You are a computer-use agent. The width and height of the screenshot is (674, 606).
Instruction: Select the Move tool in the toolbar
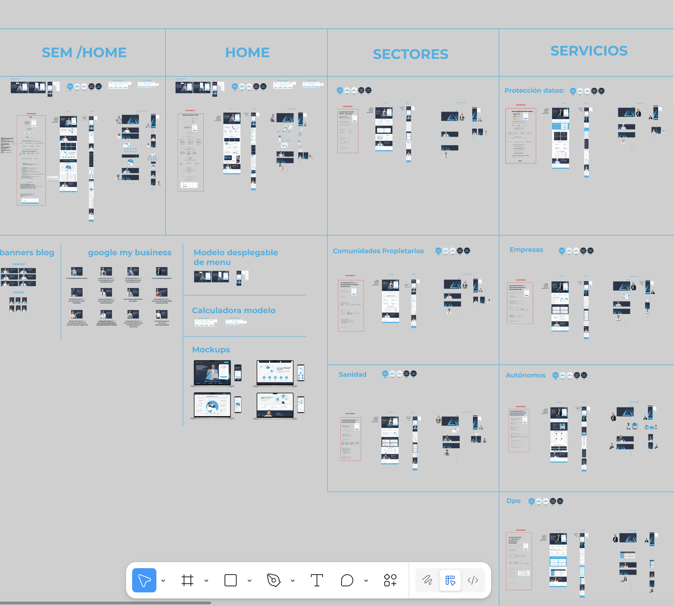click(x=144, y=580)
